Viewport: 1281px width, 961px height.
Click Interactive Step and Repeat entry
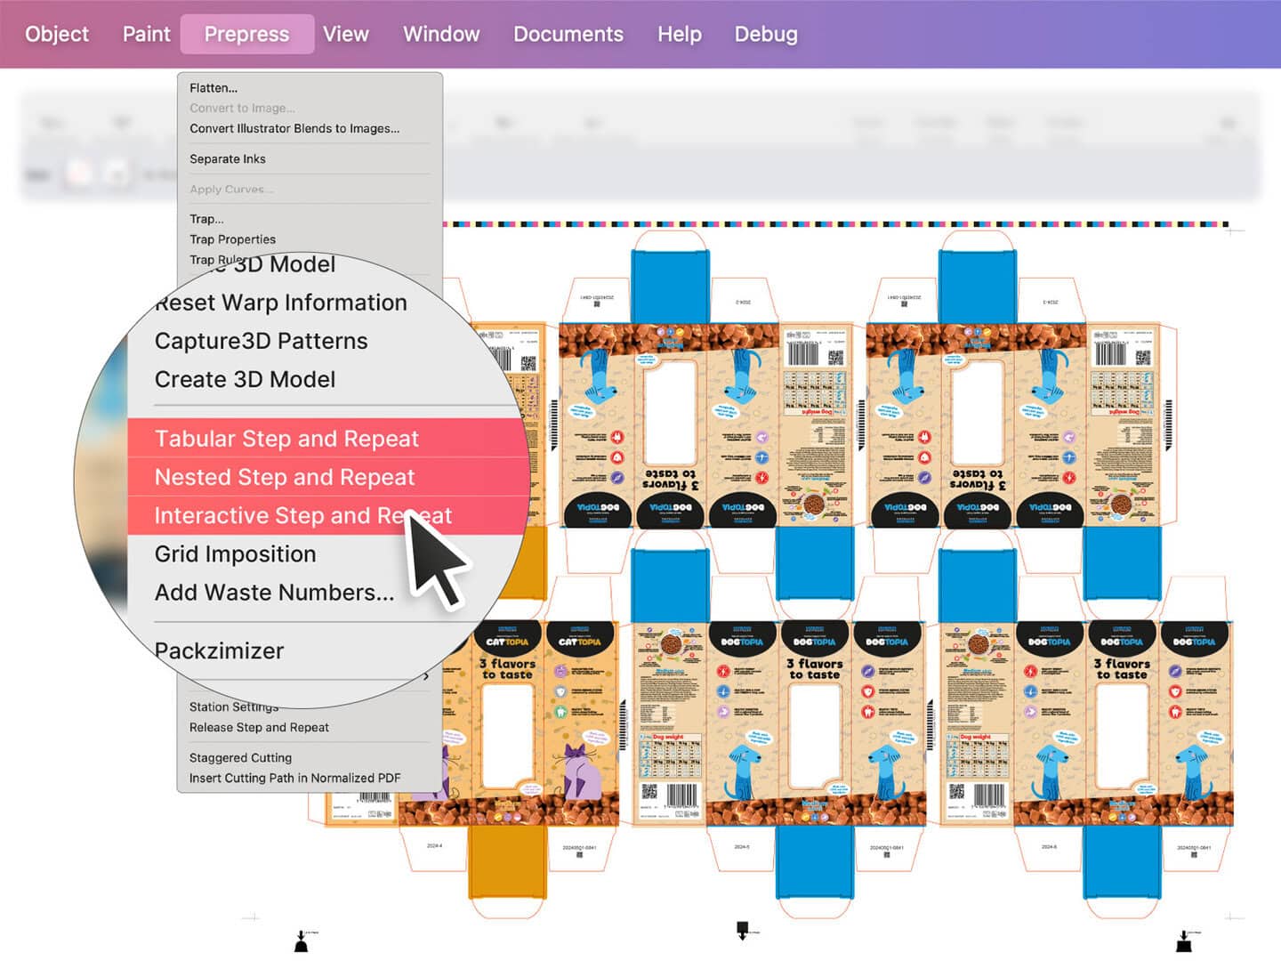click(302, 515)
